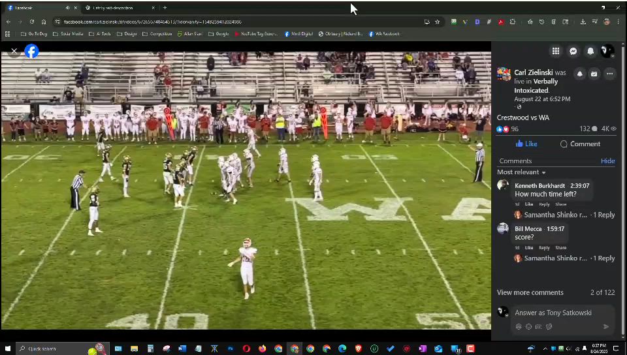The image size is (627, 355).
Task: Jump to the 2:39:07 video timestamp
Action: (x=579, y=186)
